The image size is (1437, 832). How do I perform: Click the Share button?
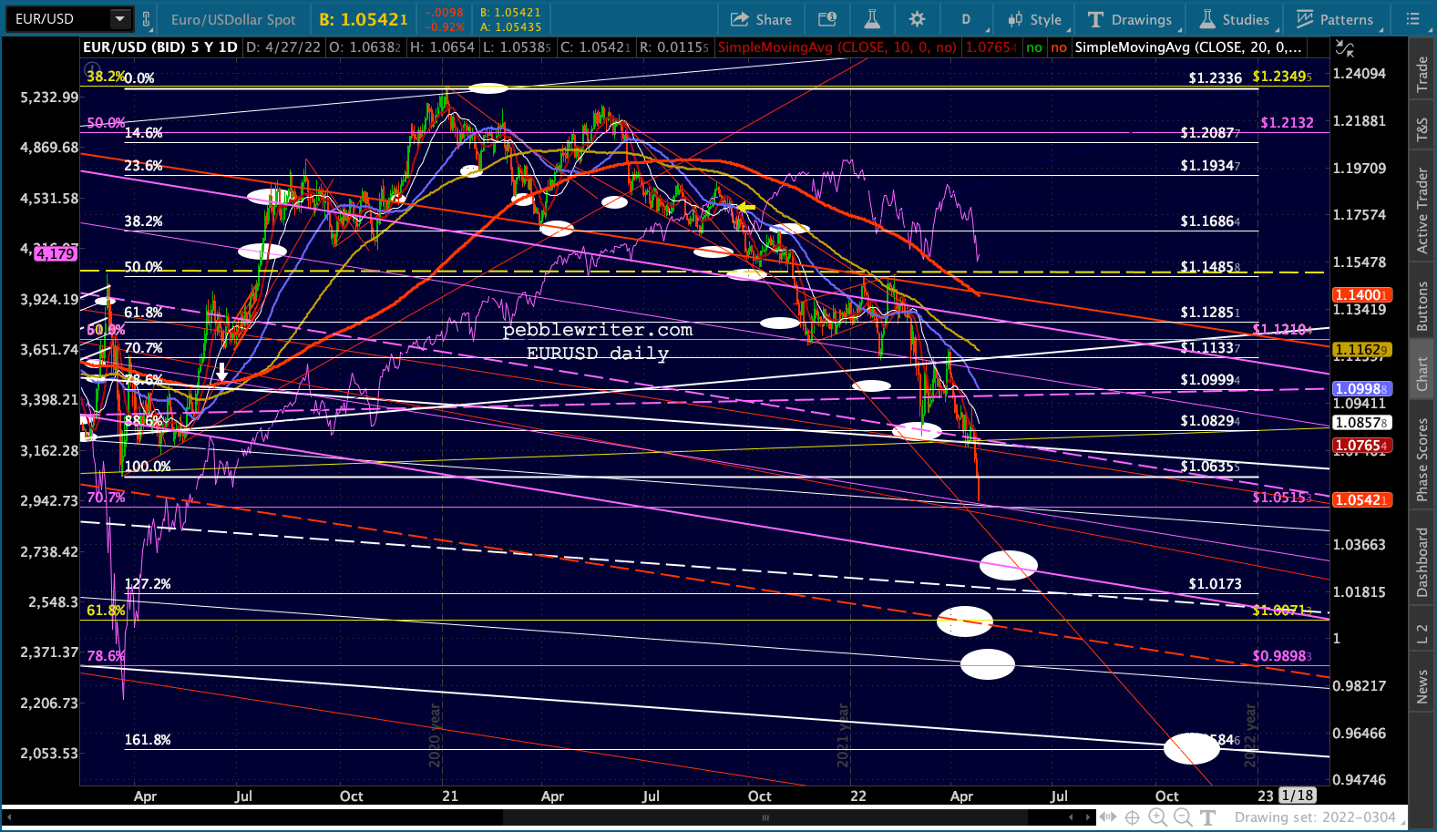click(761, 19)
